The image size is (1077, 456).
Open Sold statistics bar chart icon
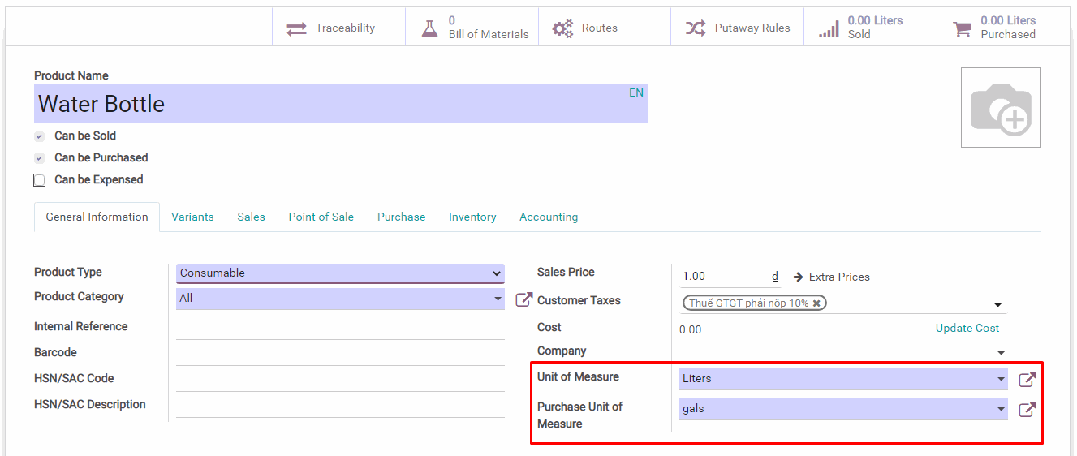829,28
